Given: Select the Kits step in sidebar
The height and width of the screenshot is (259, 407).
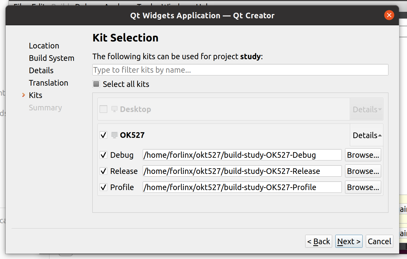Looking at the screenshot, I should tap(36, 95).
